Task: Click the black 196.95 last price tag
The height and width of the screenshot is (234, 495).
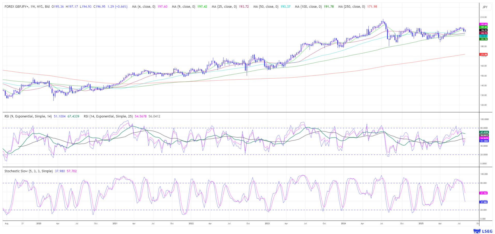Action: click(483, 30)
